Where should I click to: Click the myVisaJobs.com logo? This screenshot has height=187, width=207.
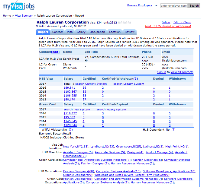(19, 6)
